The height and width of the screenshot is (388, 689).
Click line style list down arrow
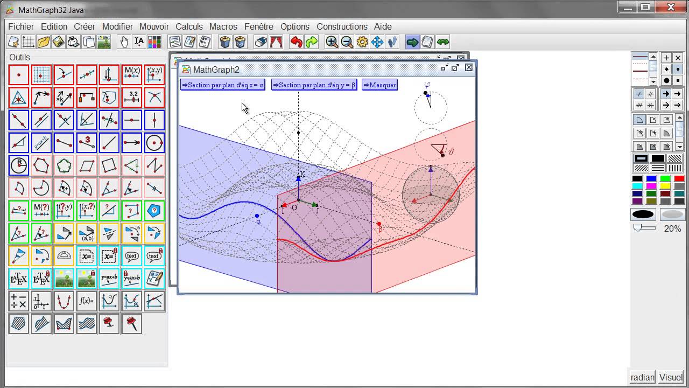pyautogui.click(x=653, y=82)
